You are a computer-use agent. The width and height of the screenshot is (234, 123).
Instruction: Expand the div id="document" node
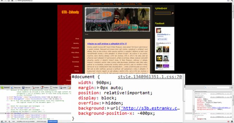point(6,113)
